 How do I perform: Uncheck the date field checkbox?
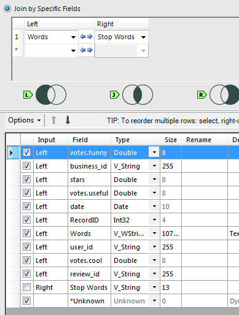tap(27, 207)
